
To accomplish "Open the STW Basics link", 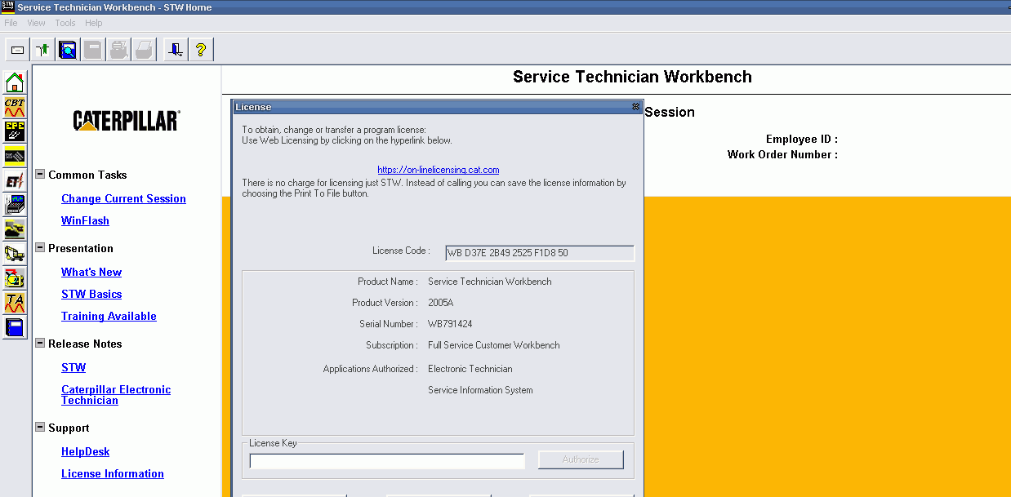I will pyautogui.click(x=91, y=294).
